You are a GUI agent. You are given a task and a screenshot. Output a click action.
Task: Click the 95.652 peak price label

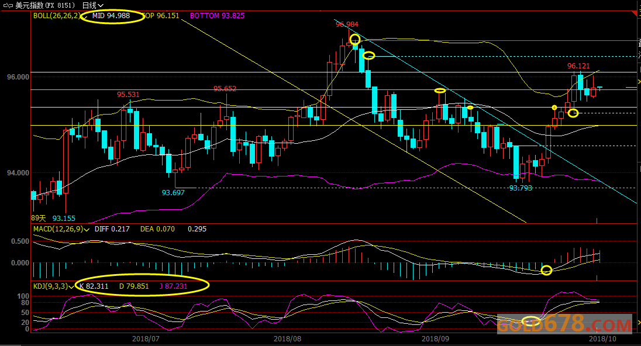[x=225, y=89]
